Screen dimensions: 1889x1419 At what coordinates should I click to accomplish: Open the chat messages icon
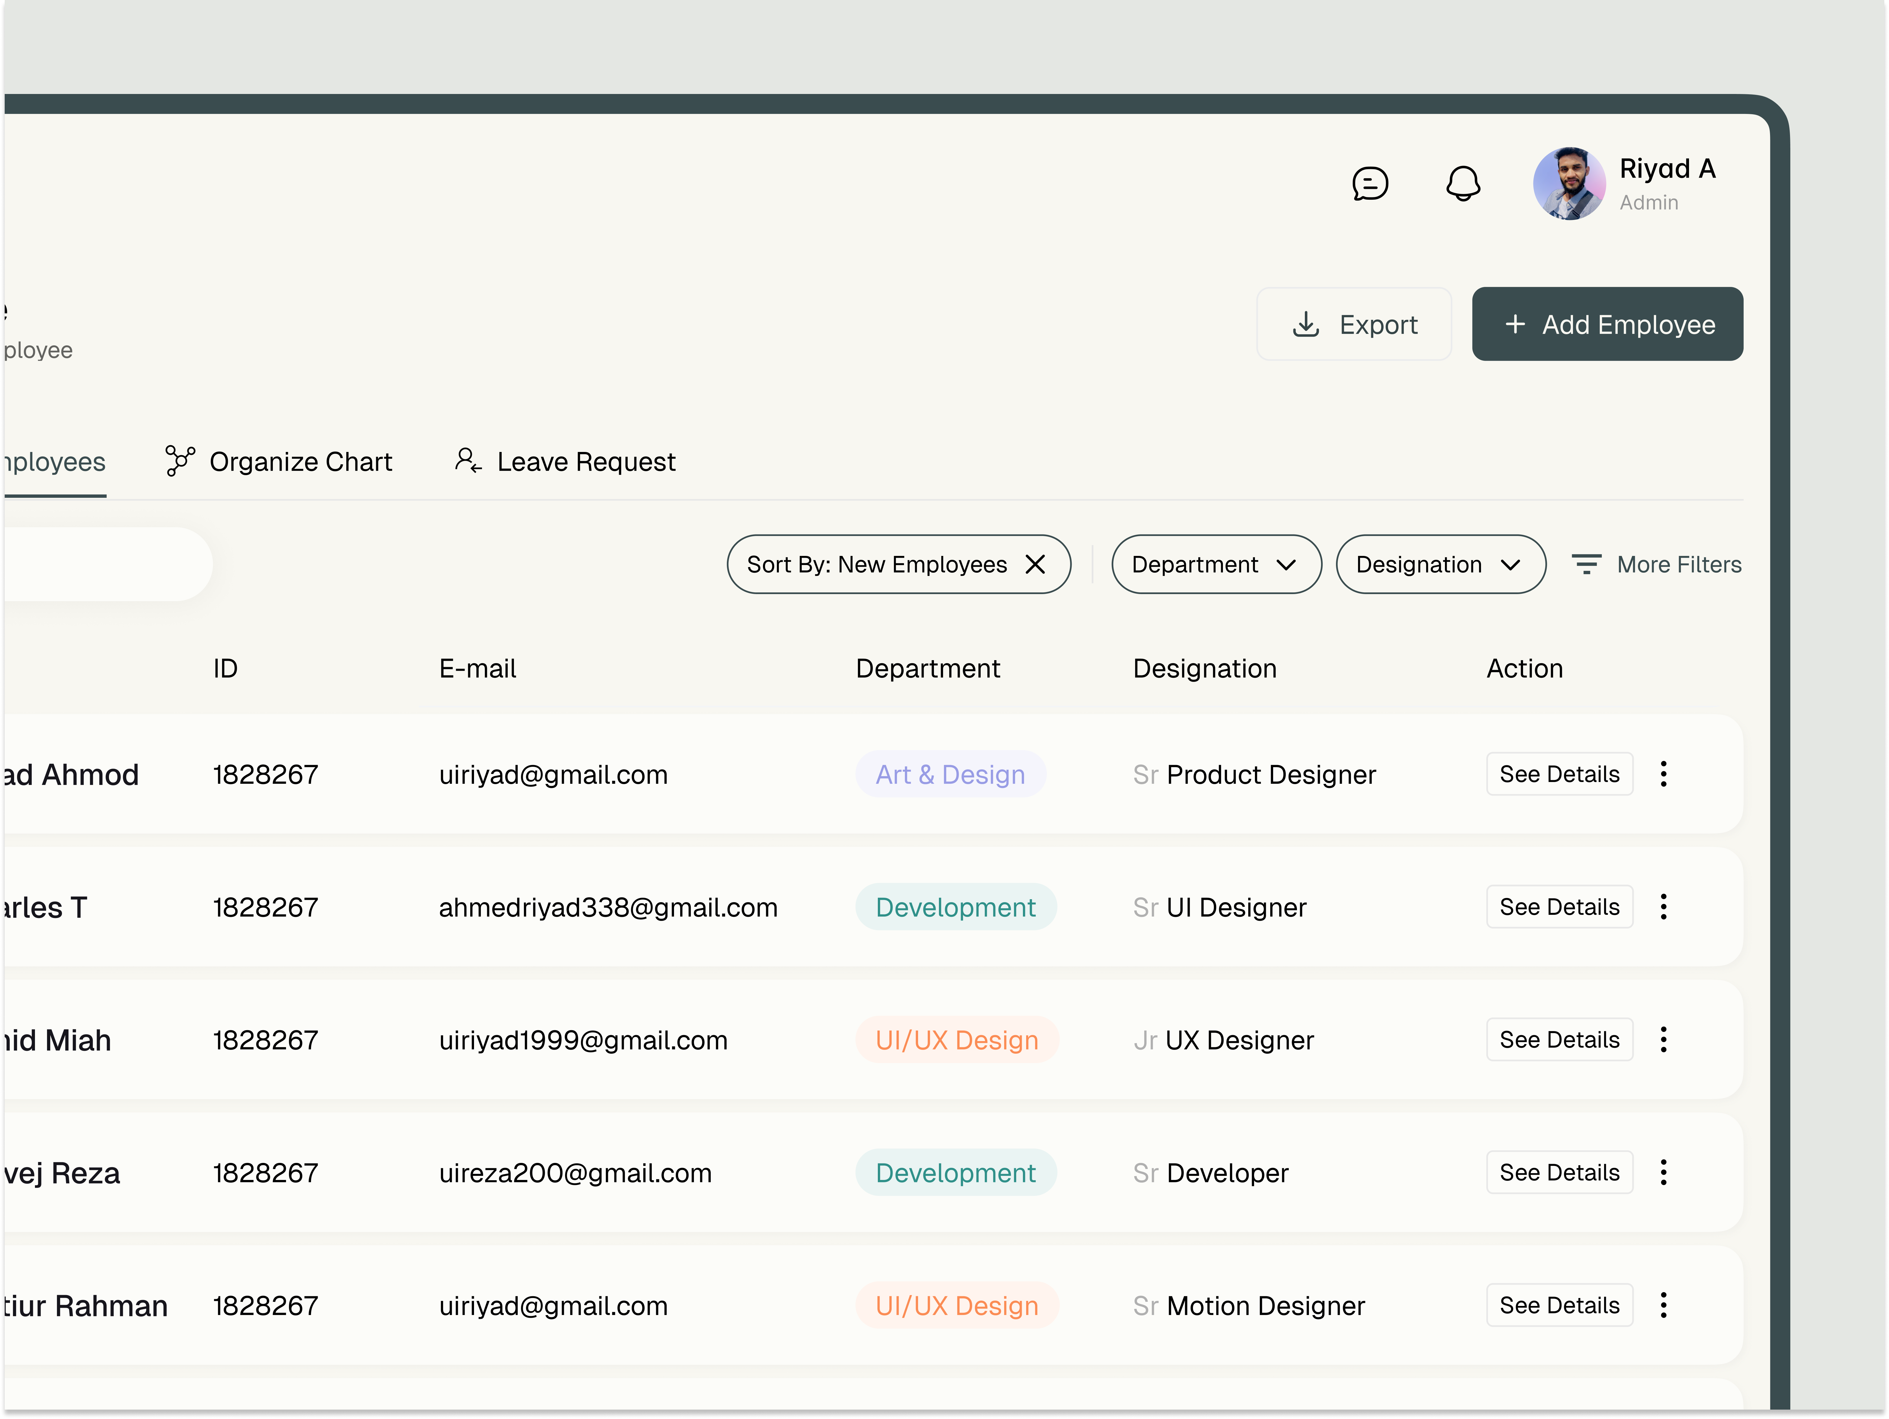click(x=1371, y=183)
